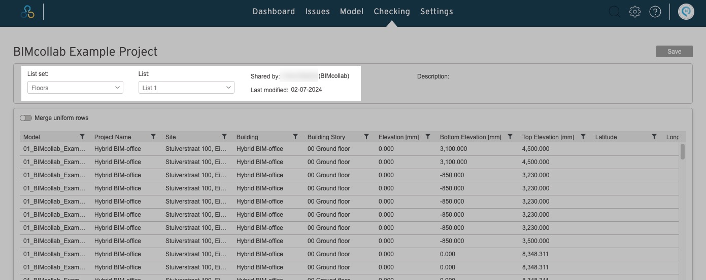Image resolution: width=706 pixels, height=280 pixels.
Task: Click the Building column header
Action: [x=247, y=137]
